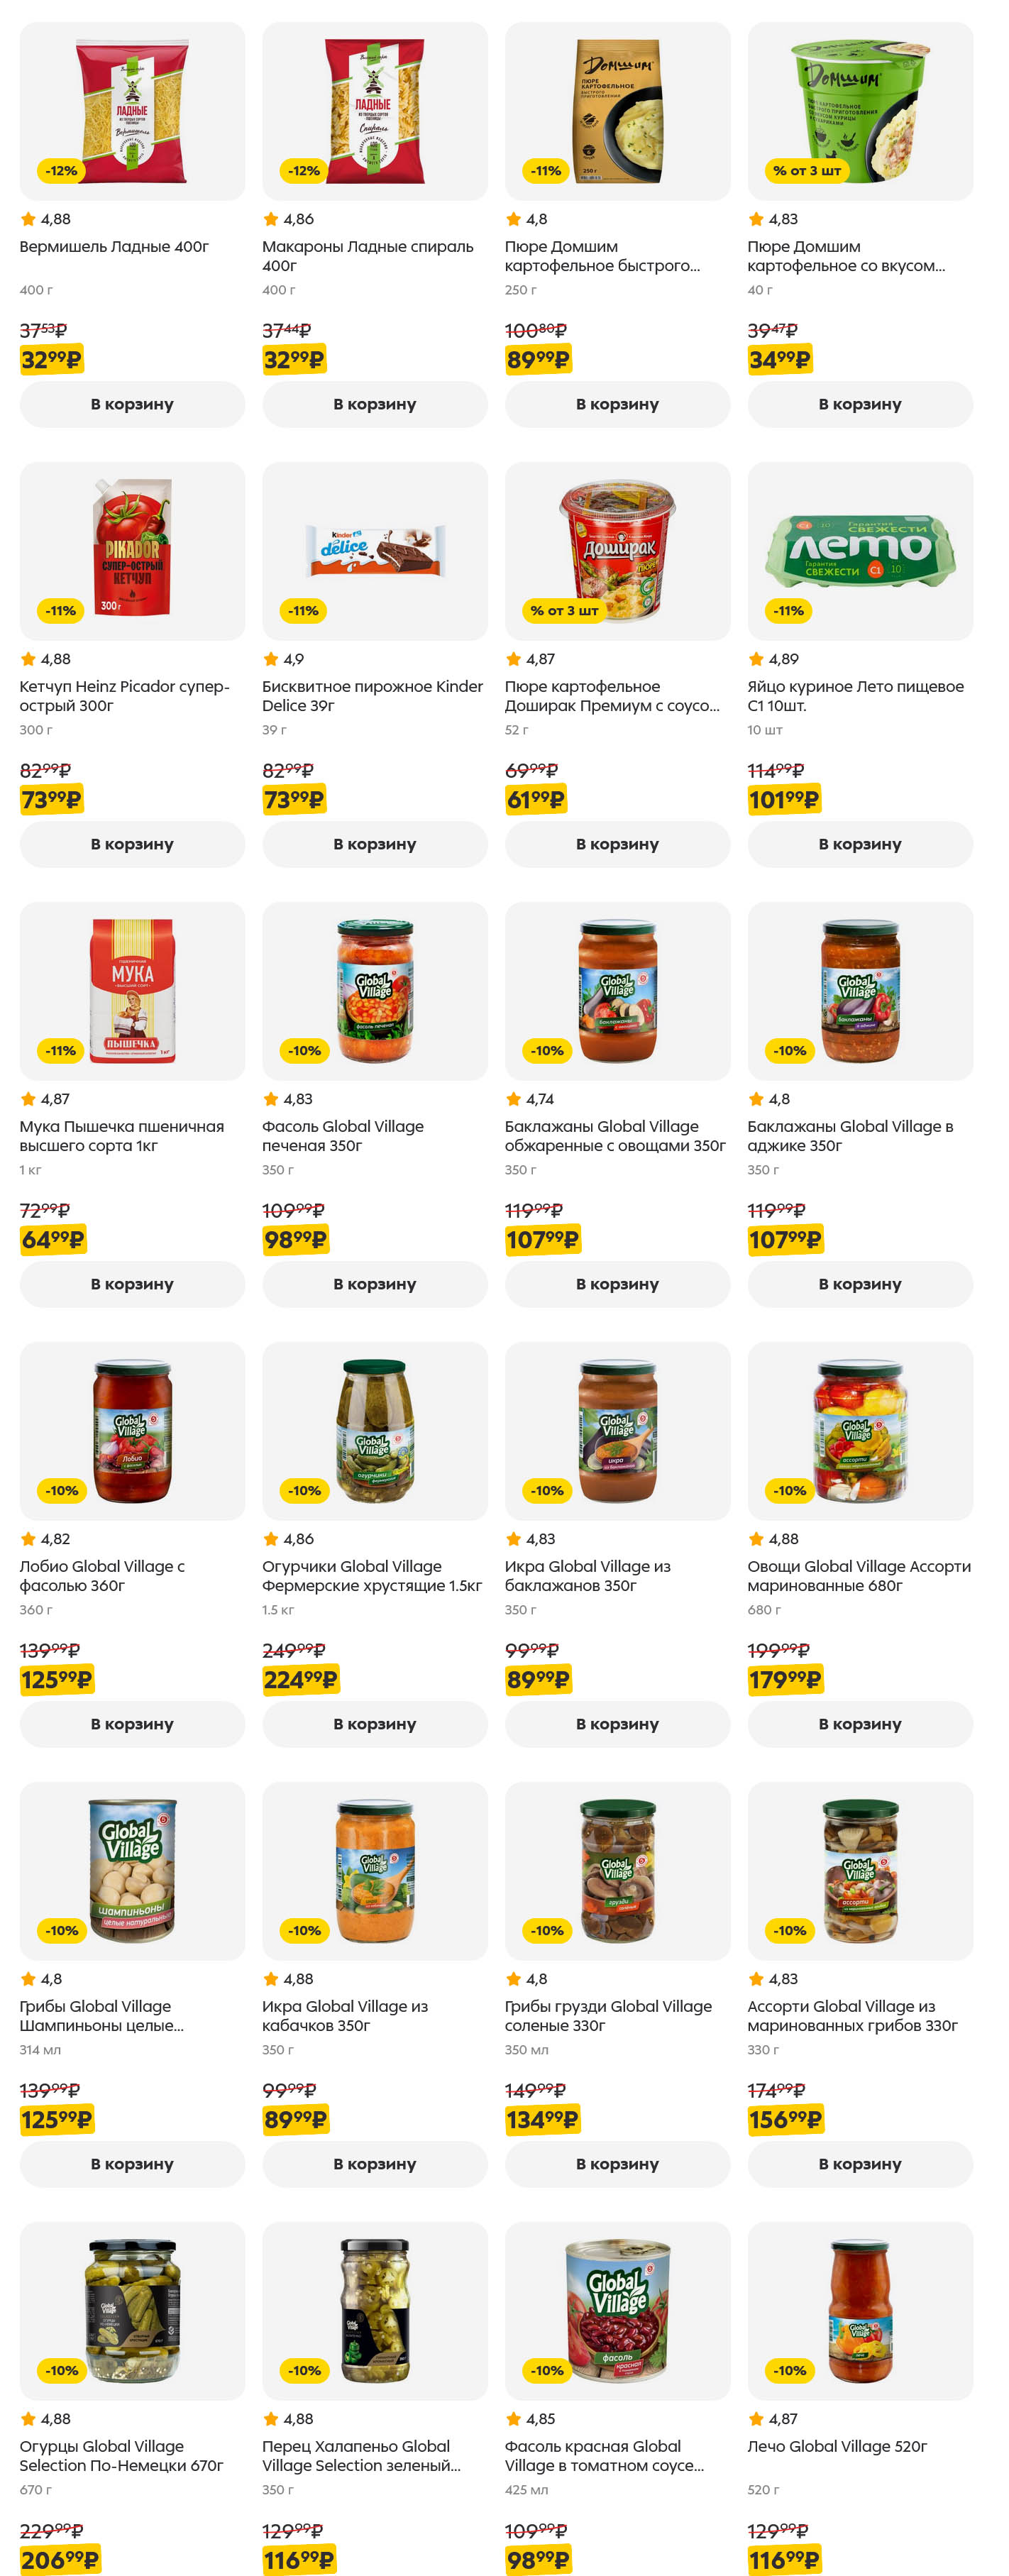The width and height of the screenshot is (1009, 2576).
Task: Open the 'Огурцы Global Village Selection По-Немецки' link
Action: (x=121, y=2456)
